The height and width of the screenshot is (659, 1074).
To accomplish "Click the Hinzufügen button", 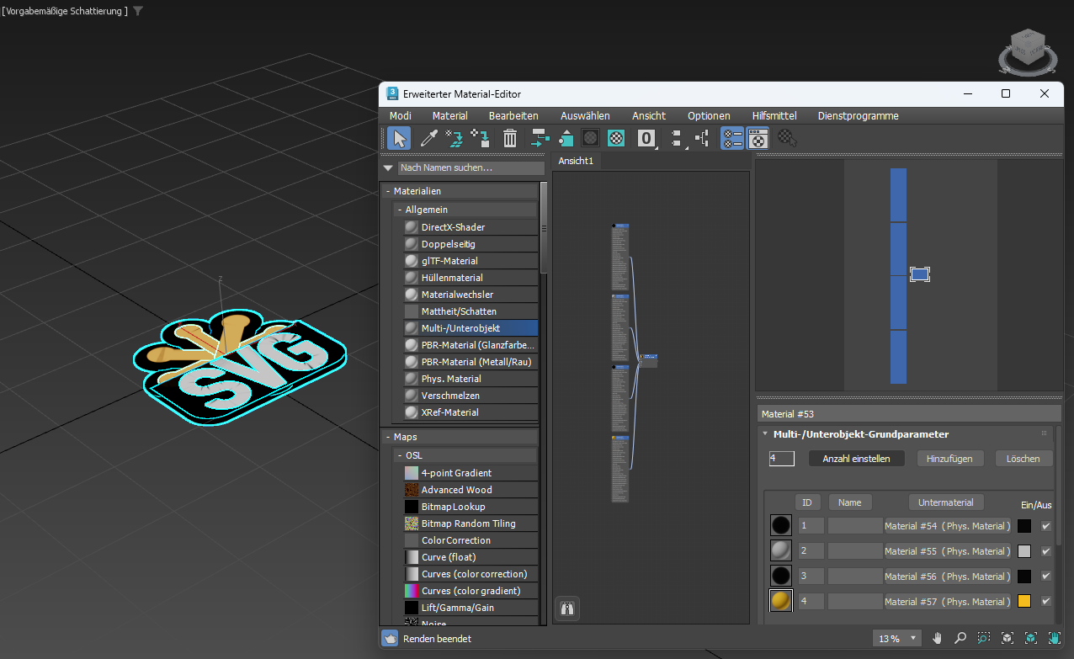I will click(949, 459).
